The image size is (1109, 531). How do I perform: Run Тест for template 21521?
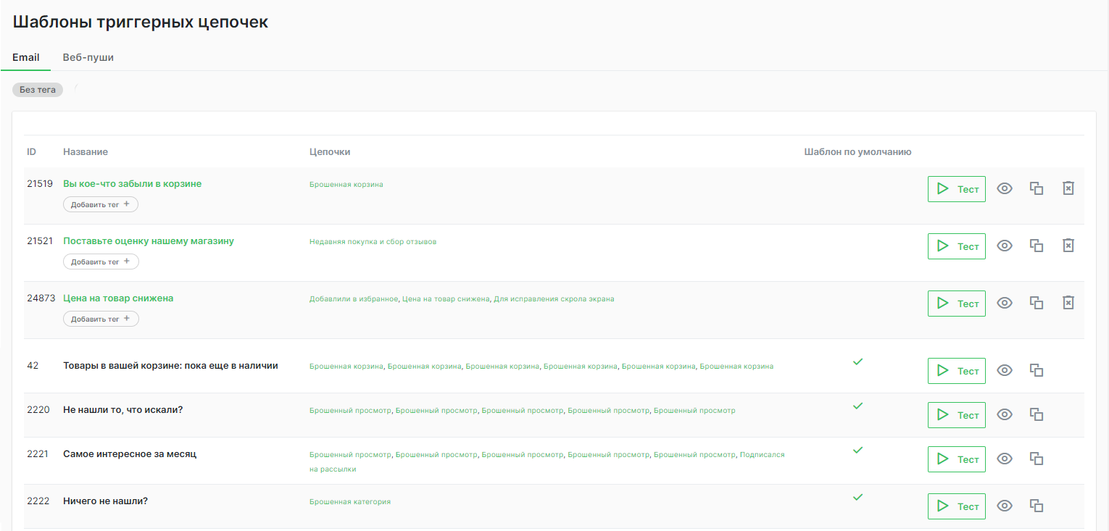[956, 246]
